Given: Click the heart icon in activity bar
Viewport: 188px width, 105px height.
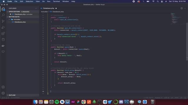Looking at the screenshot, I should click(3, 52).
